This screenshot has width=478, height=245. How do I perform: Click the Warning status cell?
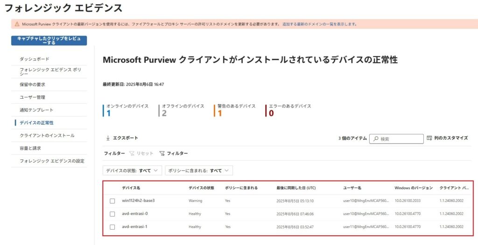coord(195,201)
